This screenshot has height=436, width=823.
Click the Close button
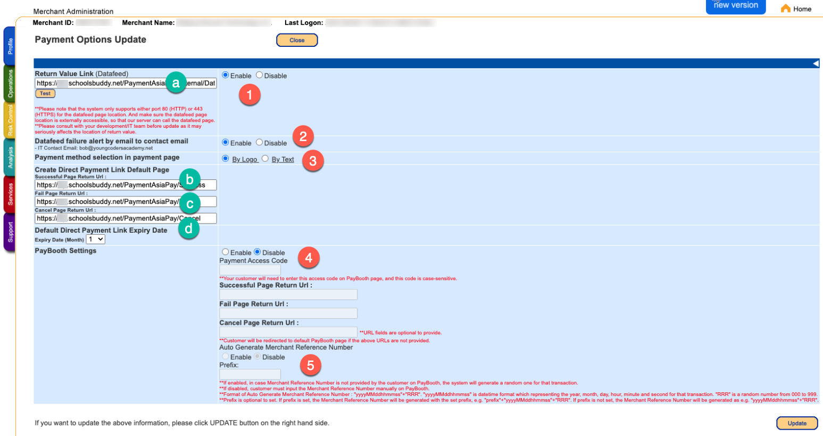click(x=297, y=40)
